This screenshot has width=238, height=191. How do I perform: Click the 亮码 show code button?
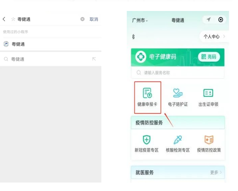coord(208,57)
